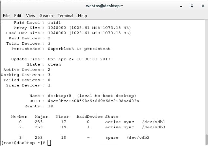Open the Terminal menu
Viewport: 208px width, 146px height.
tap(66, 16)
